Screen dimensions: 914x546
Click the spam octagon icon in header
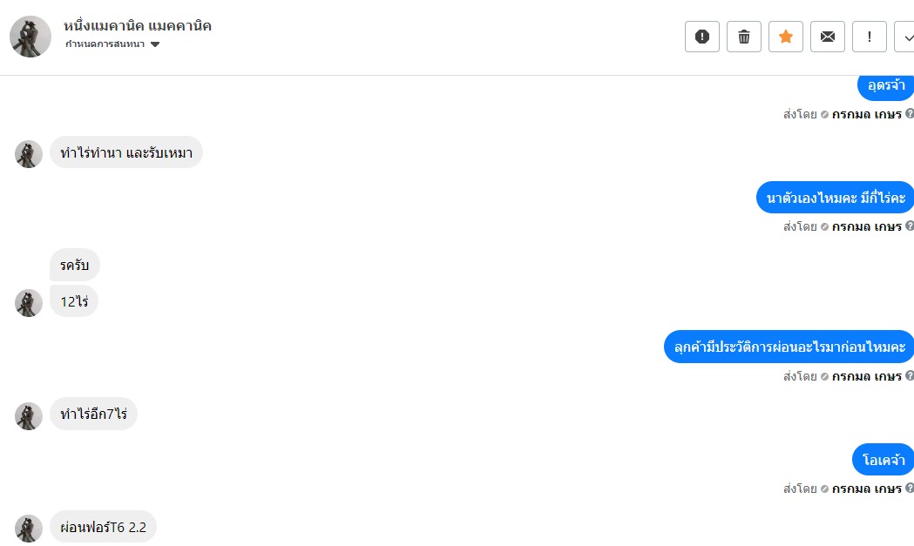point(702,37)
